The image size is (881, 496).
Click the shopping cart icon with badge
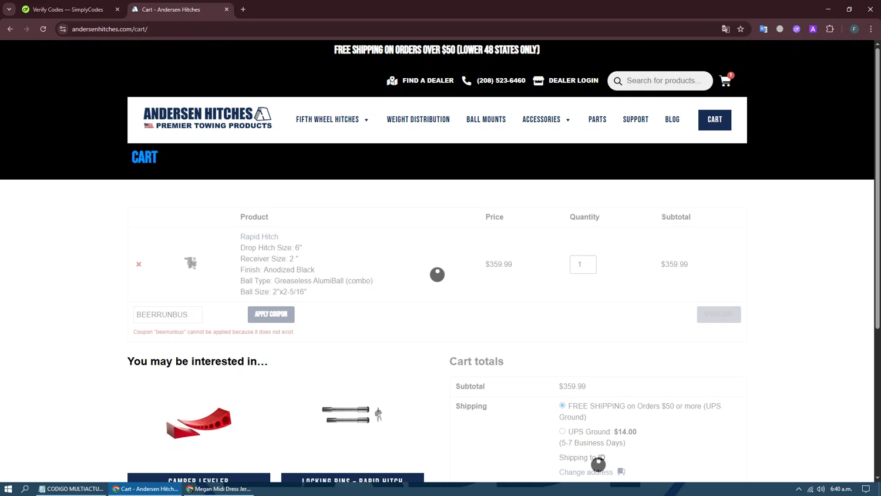(x=726, y=81)
